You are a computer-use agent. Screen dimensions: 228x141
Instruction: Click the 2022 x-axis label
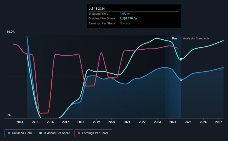142,122
